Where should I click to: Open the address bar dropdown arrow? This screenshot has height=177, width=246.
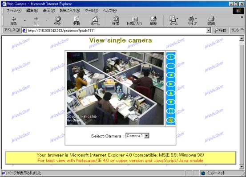[208, 30]
